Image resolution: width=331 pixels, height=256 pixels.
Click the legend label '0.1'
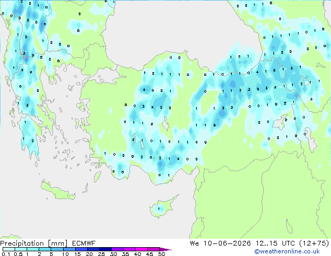(x=6, y=254)
